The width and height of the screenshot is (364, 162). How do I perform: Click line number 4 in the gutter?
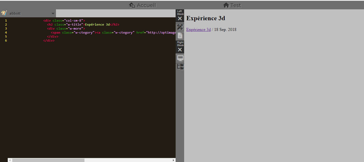[x=6, y=33]
